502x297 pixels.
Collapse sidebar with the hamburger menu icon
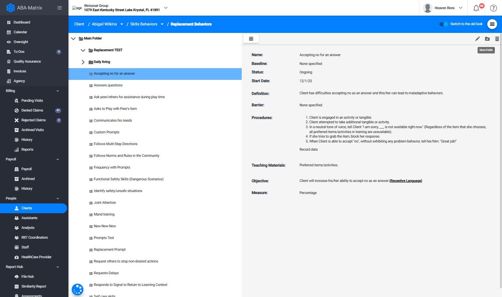[x=60, y=8]
